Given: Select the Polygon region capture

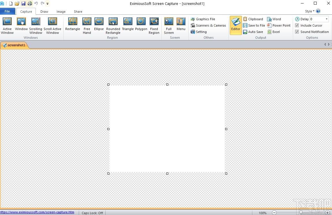Looking at the screenshot, I should [x=141, y=24].
